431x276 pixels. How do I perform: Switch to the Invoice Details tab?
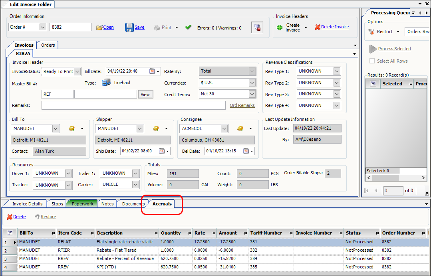click(27, 204)
